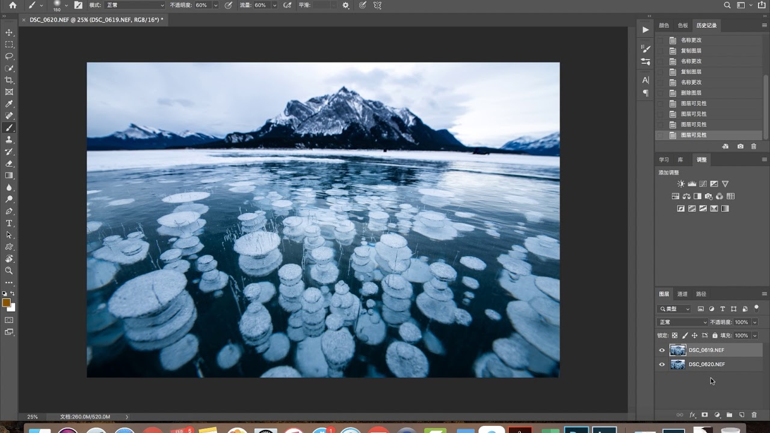Select the Move tool
This screenshot has width=770, height=433.
pos(9,32)
